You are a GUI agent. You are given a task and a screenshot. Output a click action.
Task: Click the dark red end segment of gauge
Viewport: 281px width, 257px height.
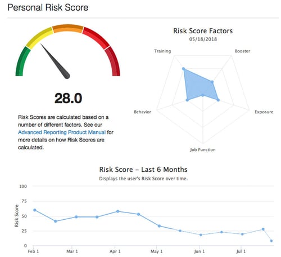tap(113, 61)
